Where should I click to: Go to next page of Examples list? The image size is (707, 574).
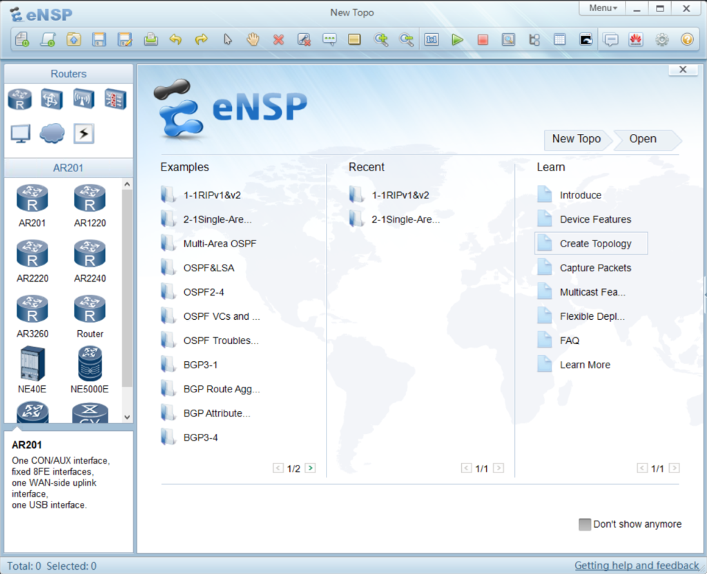point(310,468)
